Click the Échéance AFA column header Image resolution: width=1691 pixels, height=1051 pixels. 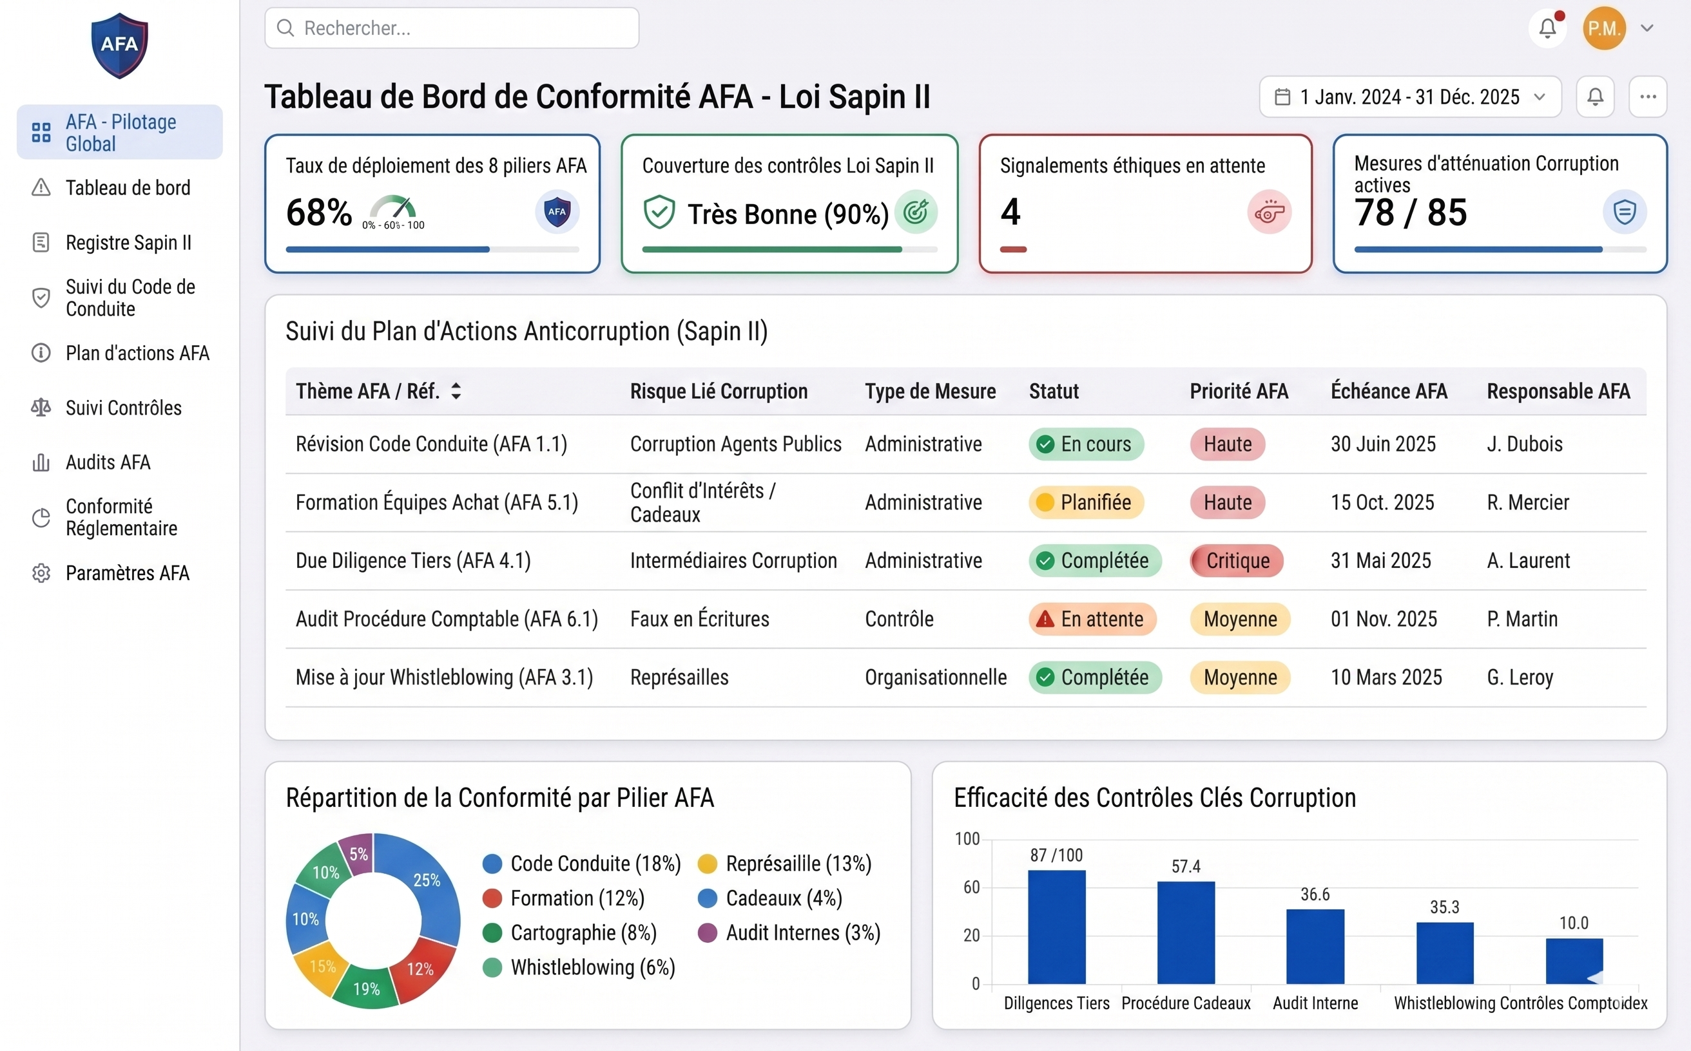[1389, 392]
